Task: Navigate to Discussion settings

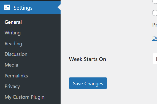Action: 16,54
